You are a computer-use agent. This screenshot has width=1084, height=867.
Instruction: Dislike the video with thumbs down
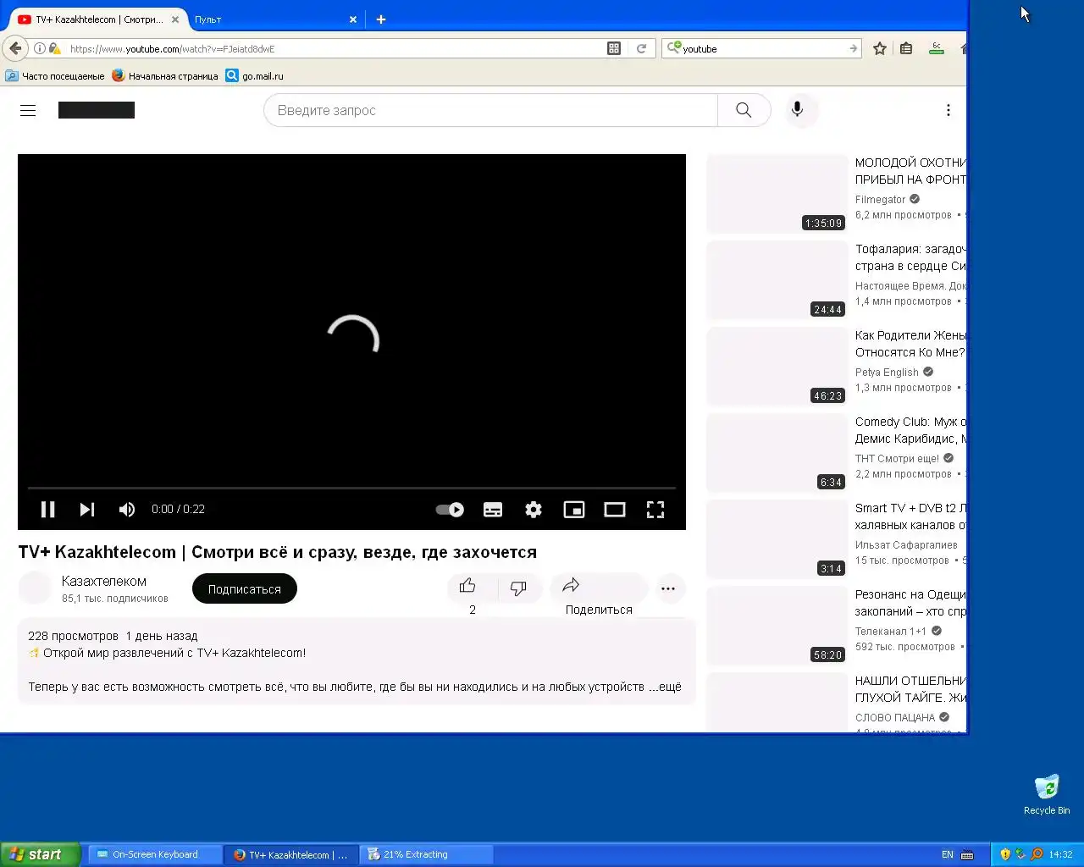click(x=518, y=588)
